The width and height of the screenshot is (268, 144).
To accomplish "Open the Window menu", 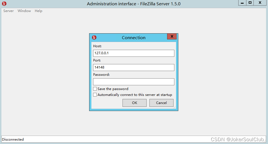I will pyautogui.click(x=24, y=11).
